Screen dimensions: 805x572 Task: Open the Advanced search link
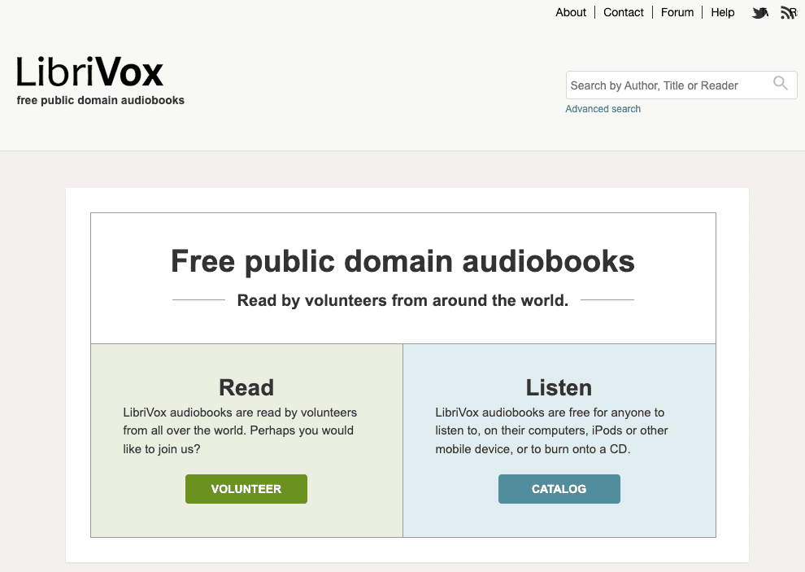click(x=603, y=109)
